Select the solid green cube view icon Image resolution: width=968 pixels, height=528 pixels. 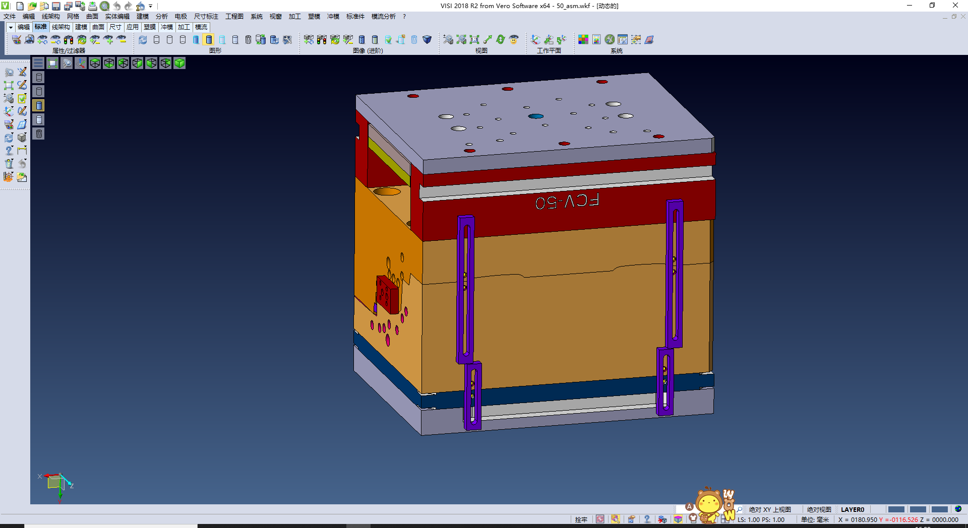pyautogui.click(x=179, y=63)
